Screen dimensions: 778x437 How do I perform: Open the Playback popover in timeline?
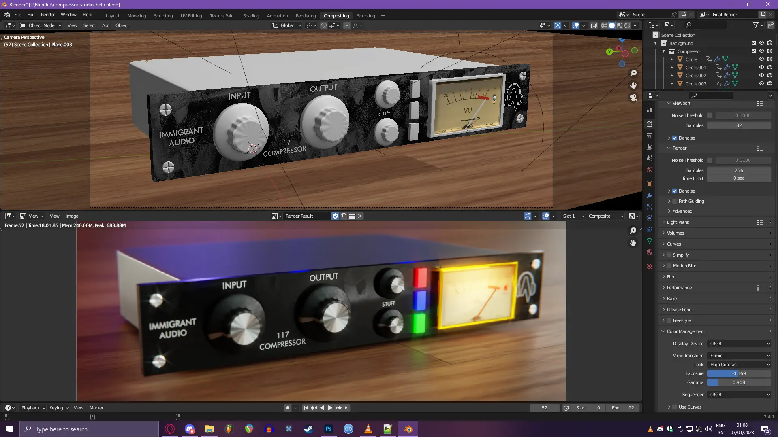pyautogui.click(x=33, y=408)
